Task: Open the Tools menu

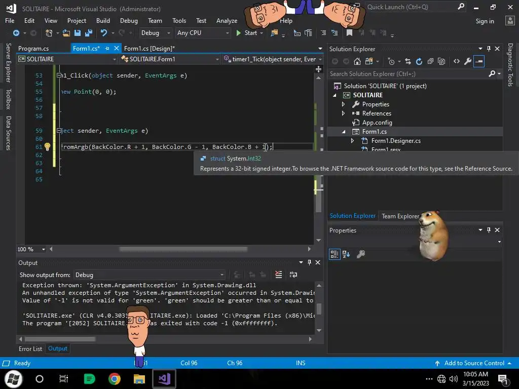Action: tap(179, 20)
